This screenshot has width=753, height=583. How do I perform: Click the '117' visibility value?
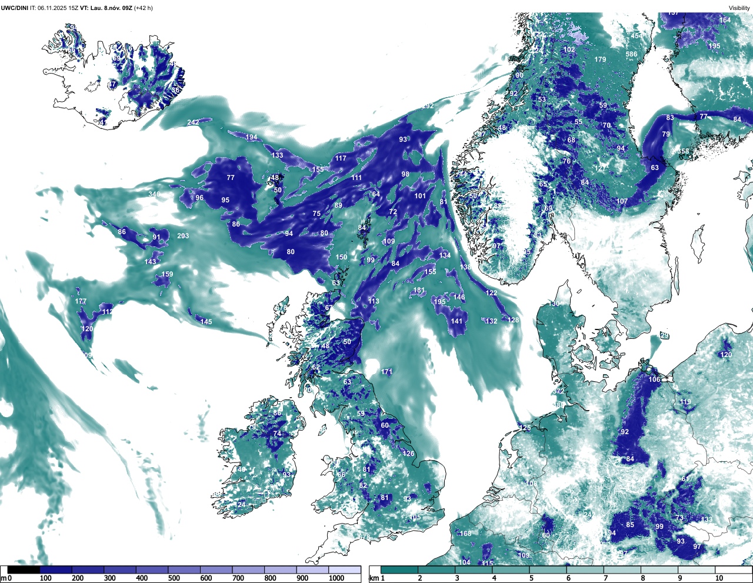[341, 158]
